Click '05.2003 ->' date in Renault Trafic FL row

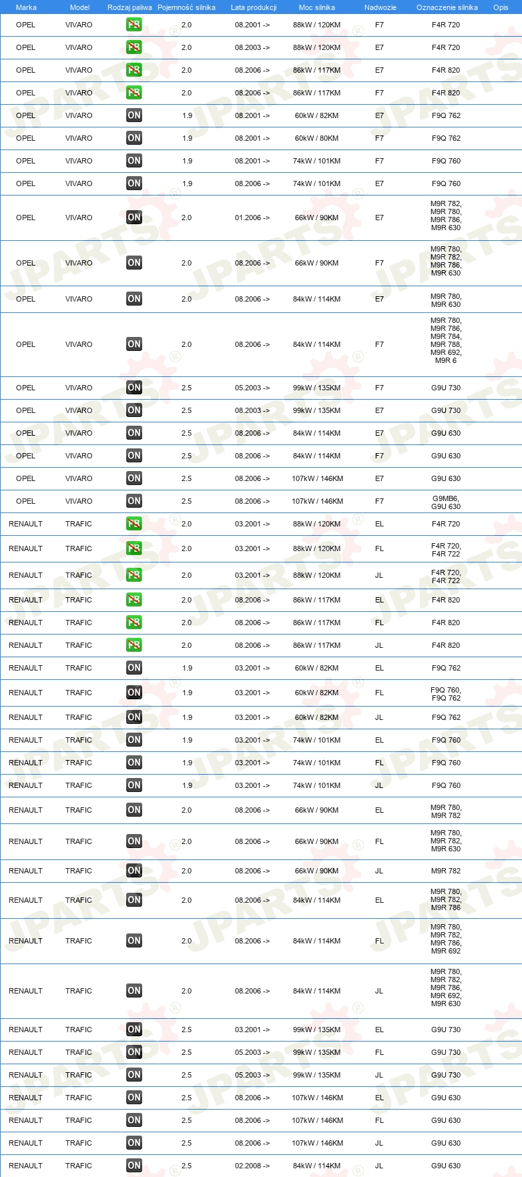(x=252, y=1052)
